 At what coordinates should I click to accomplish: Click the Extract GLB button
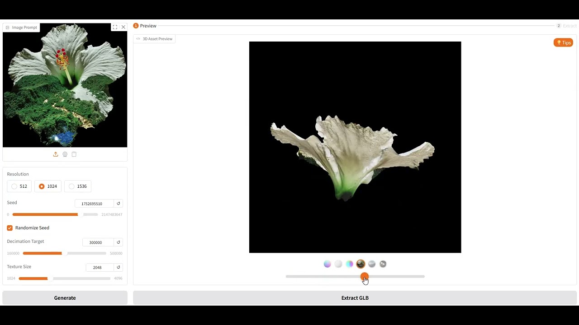click(x=355, y=298)
